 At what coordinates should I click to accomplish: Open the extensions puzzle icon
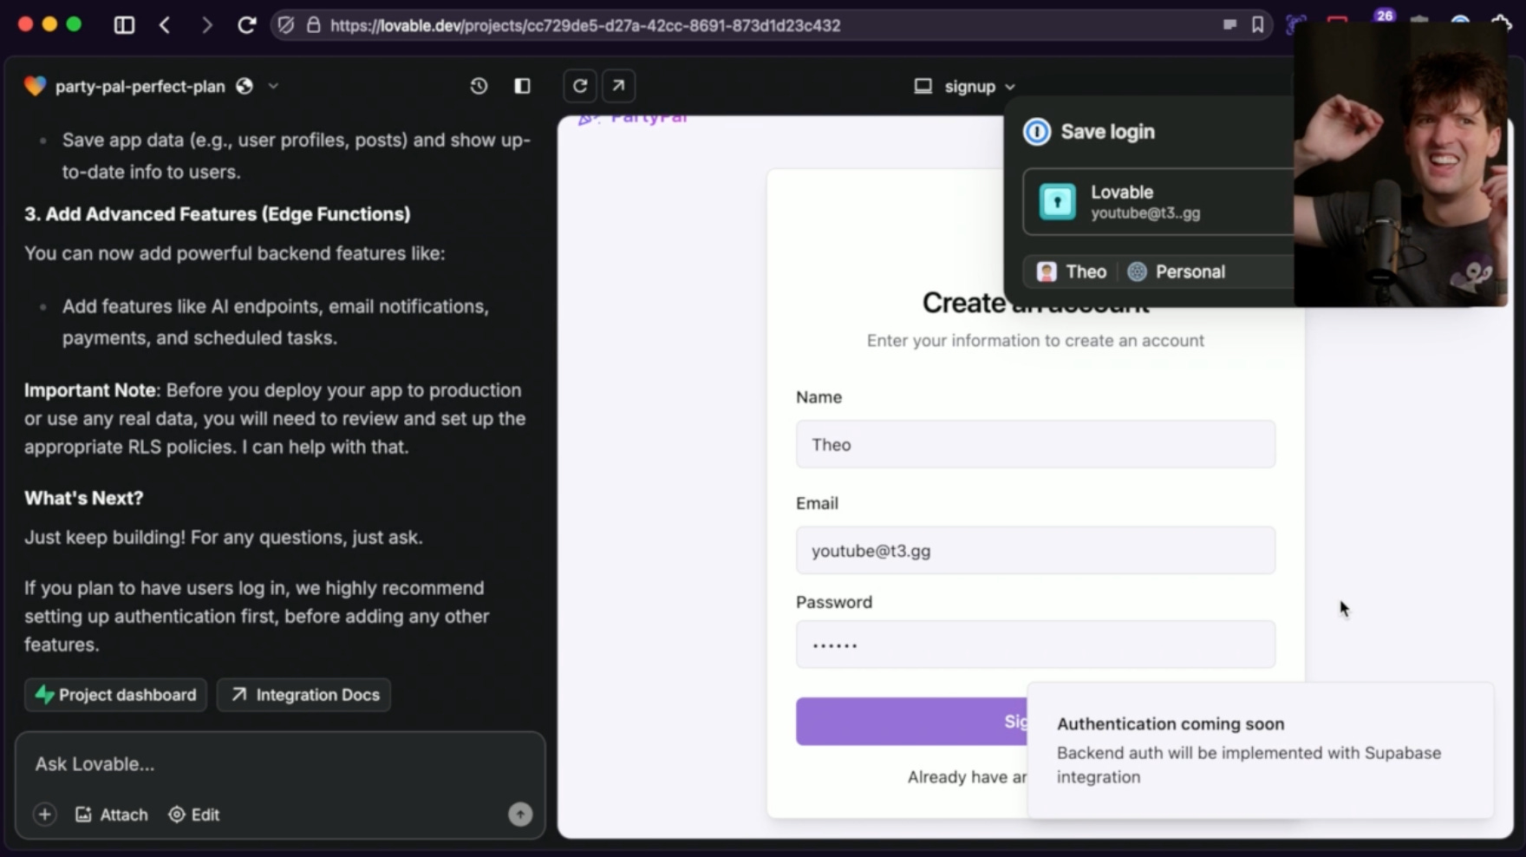[x=1502, y=24]
